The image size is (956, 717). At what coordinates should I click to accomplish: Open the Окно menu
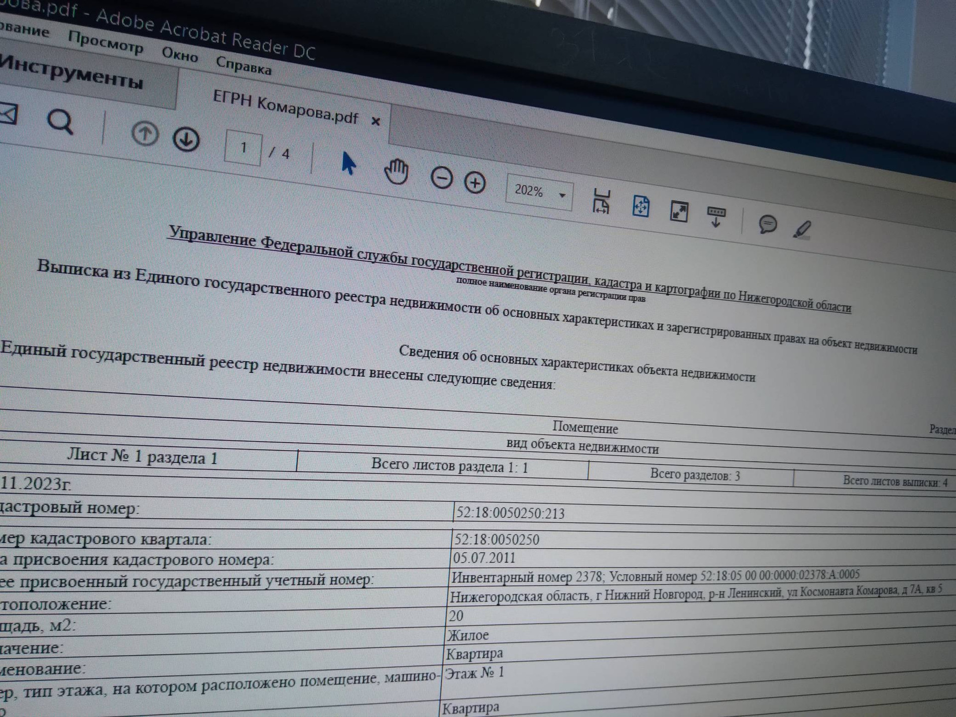click(x=180, y=55)
